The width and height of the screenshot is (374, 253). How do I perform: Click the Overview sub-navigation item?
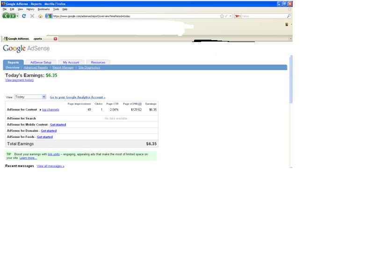pyautogui.click(x=13, y=68)
